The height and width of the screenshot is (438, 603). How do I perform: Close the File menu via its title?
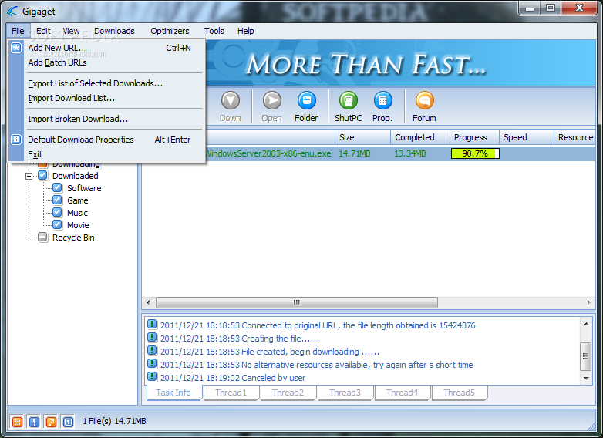18,31
